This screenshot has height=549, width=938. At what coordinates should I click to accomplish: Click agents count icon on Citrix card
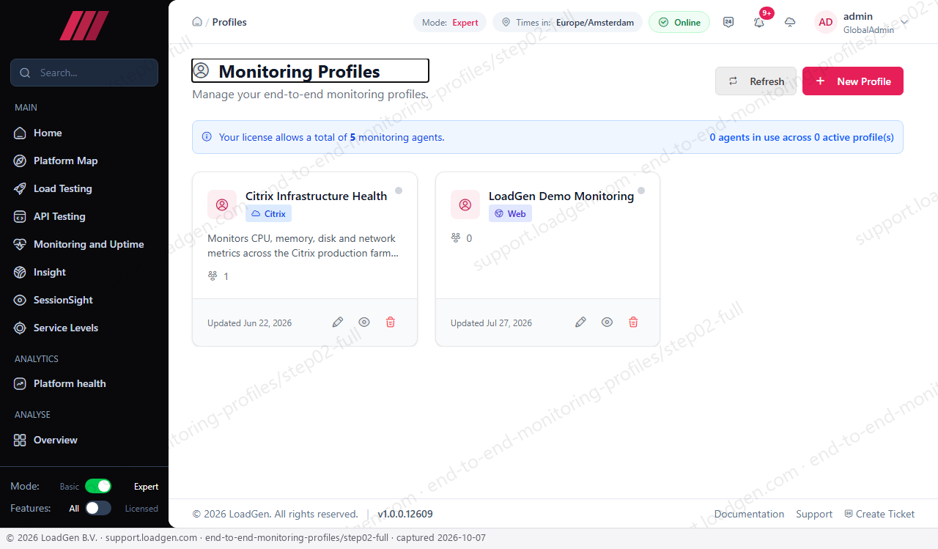tap(213, 276)
